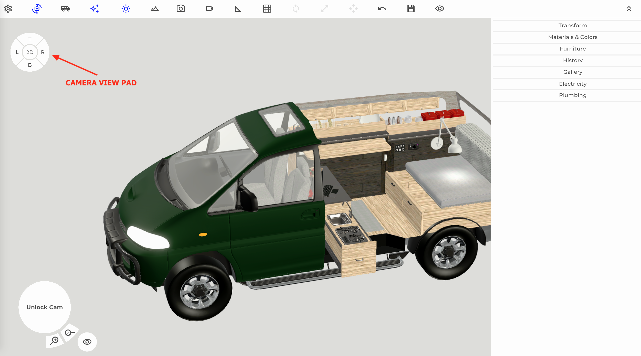Open the History panel
This screenshot has width=641, height=356.
coord(573,60)
